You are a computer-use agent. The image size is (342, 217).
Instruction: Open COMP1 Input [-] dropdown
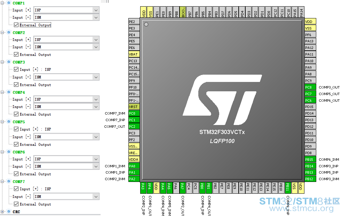coord(66,17)
